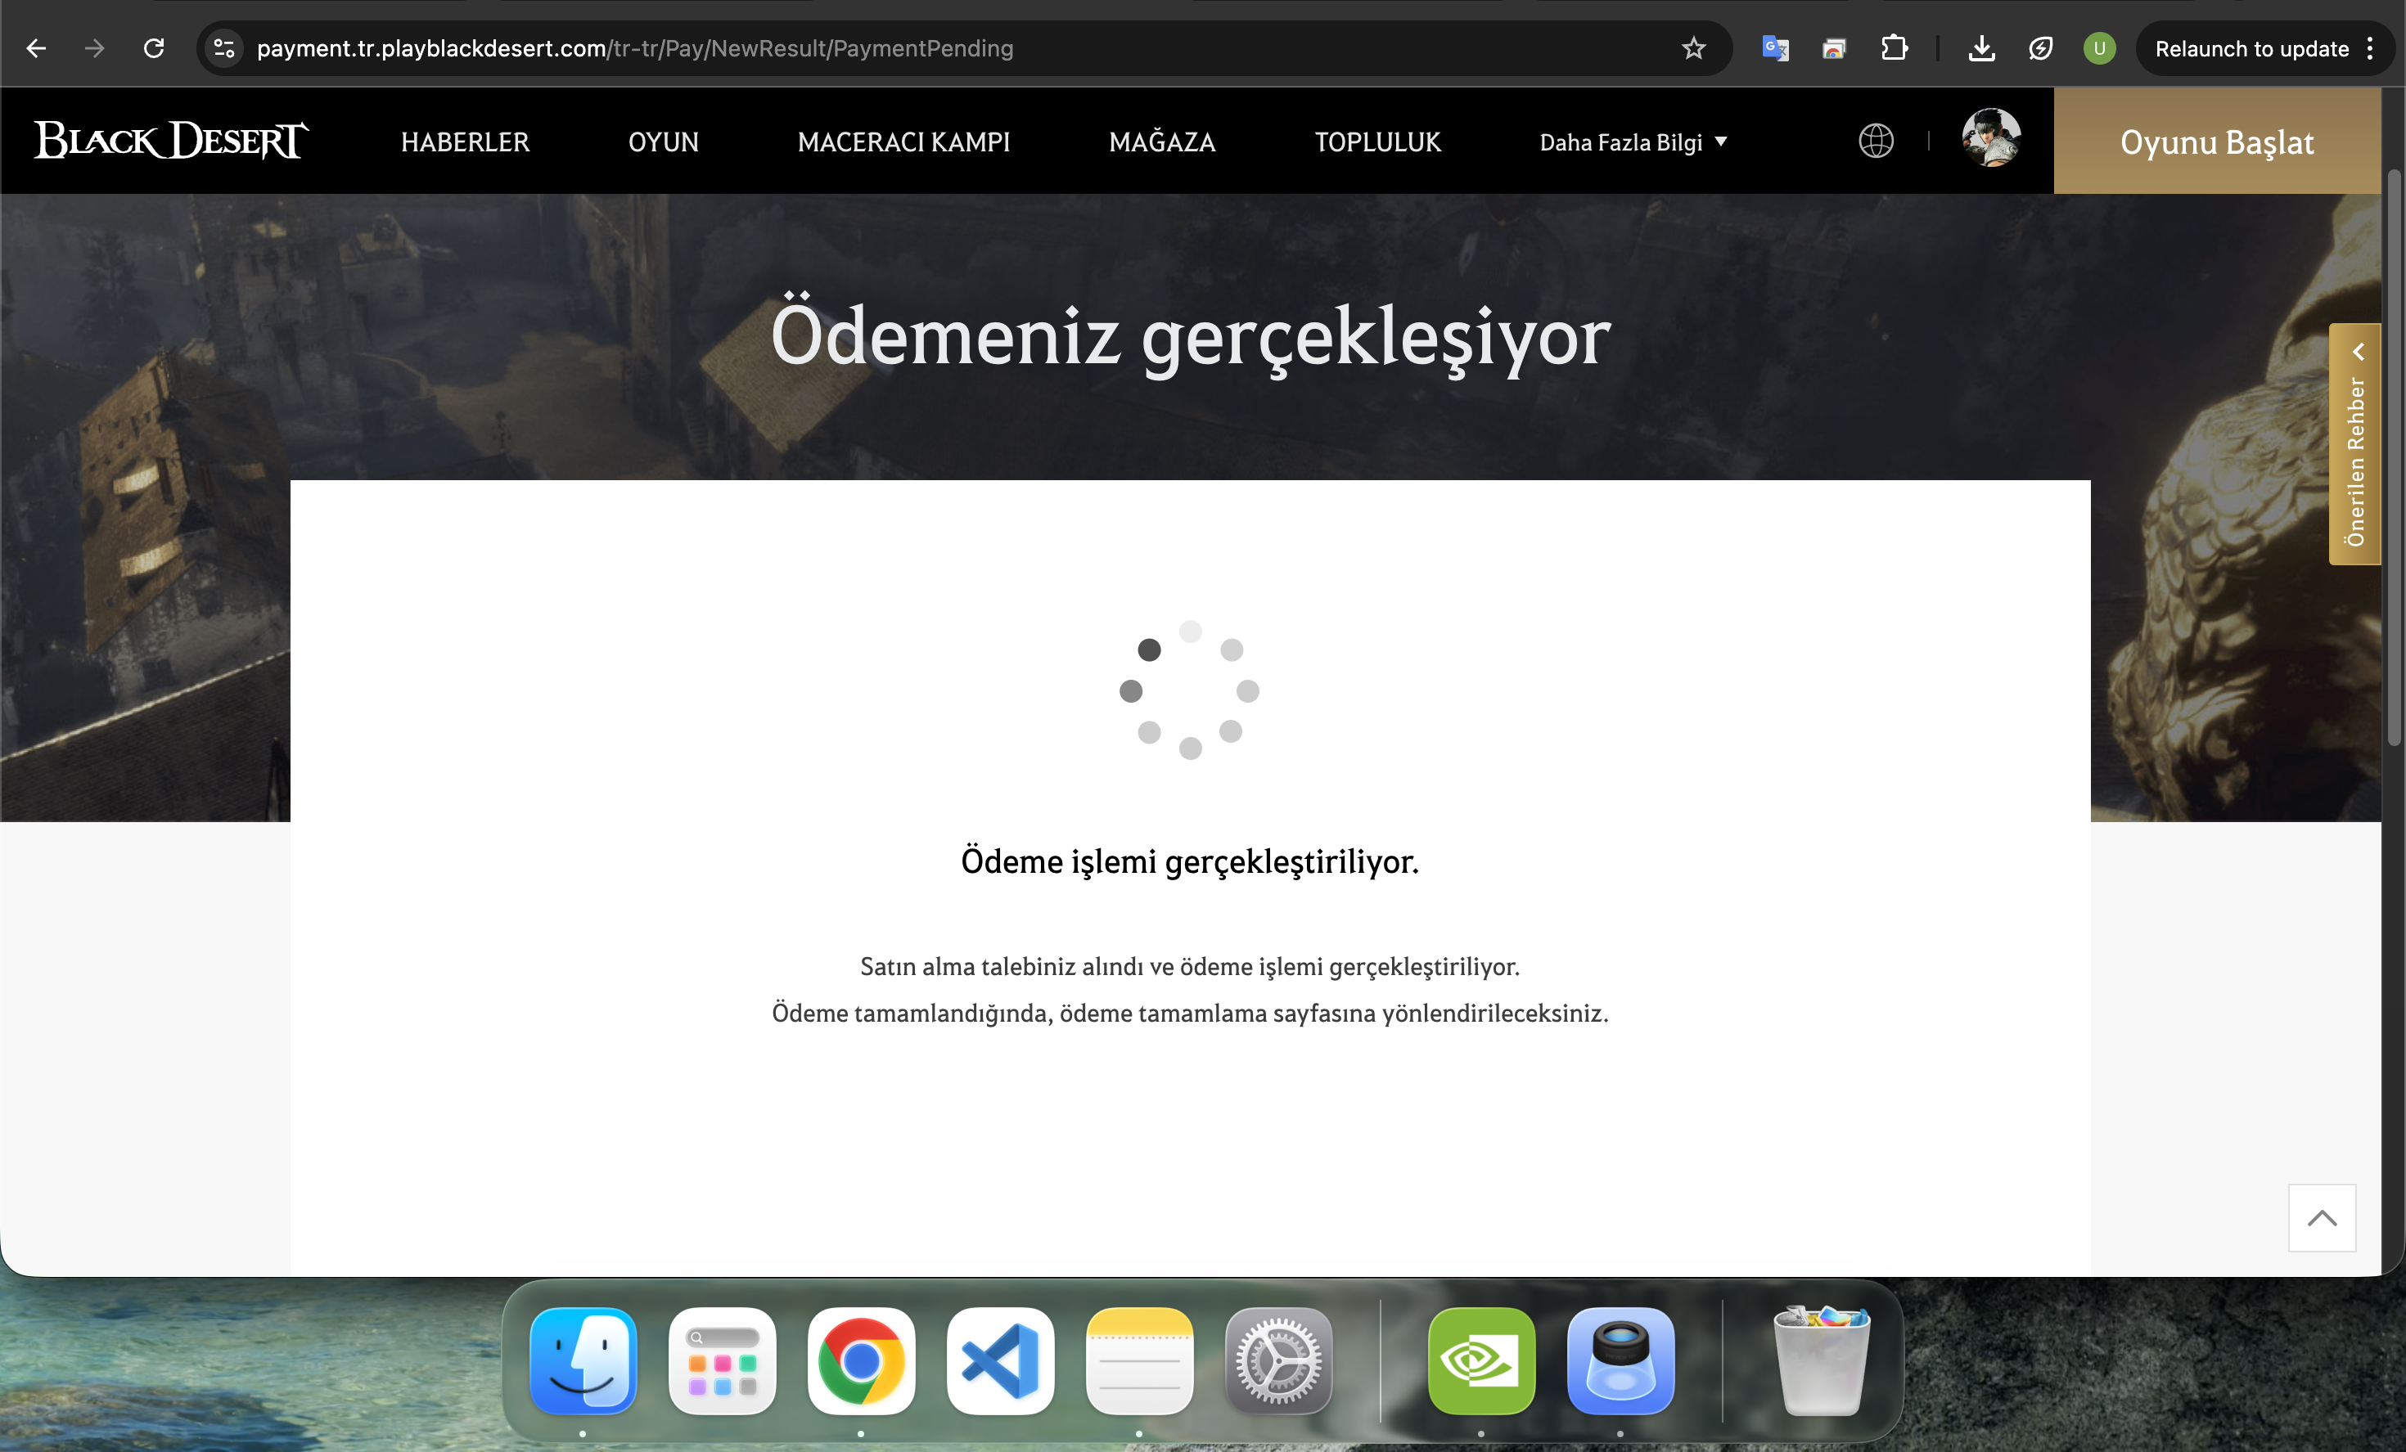Go to Black Desert home via logo
Screen dimensions: 2406x1452
172,141
